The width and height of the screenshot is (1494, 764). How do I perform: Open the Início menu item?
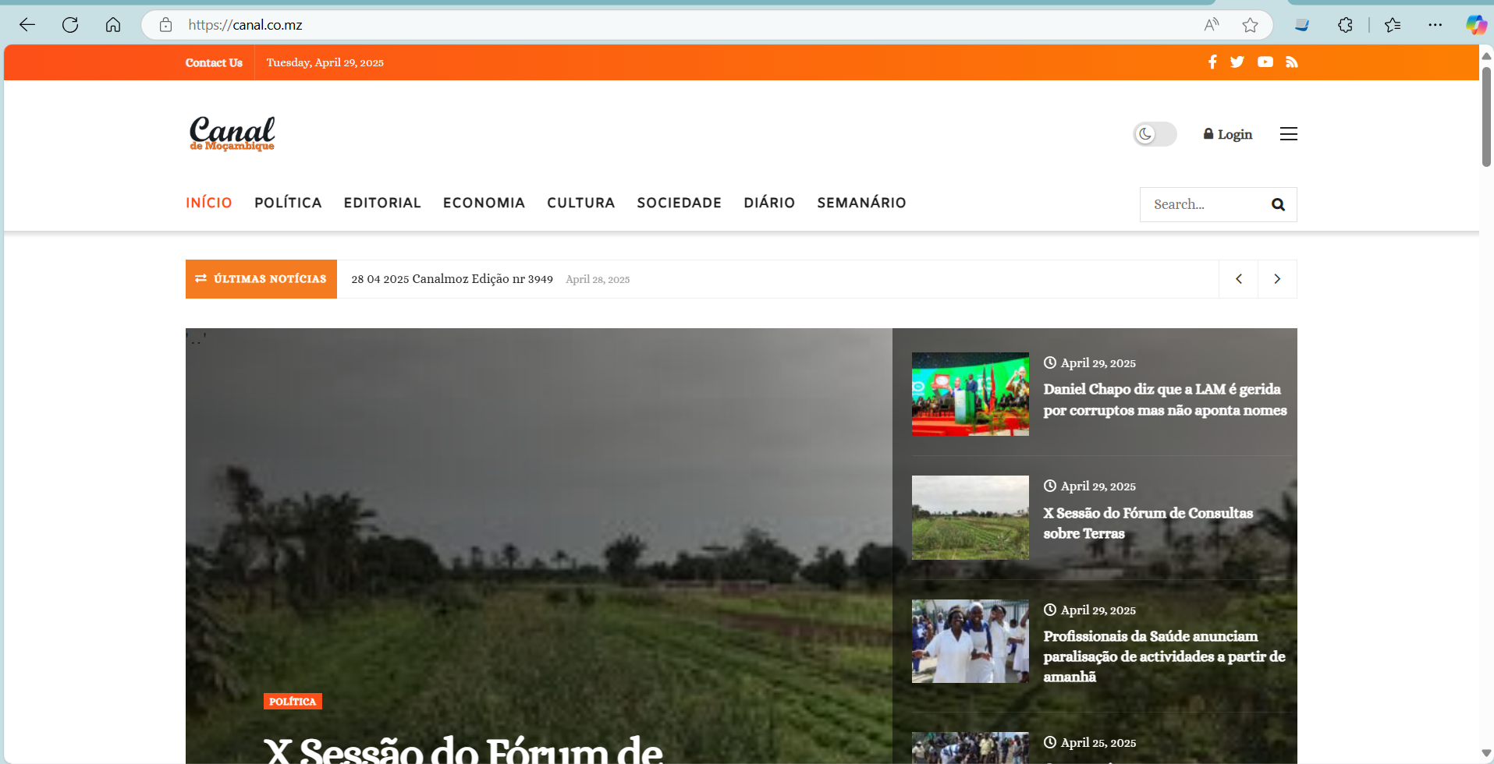pyautogui.click(x=209, y=203)
